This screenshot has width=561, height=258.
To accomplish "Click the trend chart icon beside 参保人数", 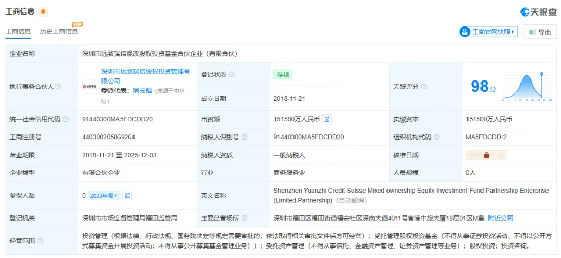I will tap(127, 195).
